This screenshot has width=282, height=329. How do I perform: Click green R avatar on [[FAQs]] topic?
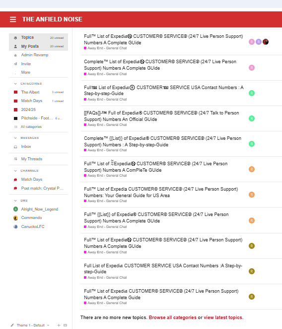(252, 118)
